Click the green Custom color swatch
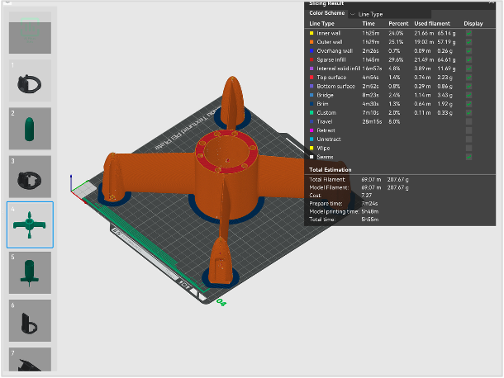This screenshot has width=504, height=378. (x=311, y=113)
